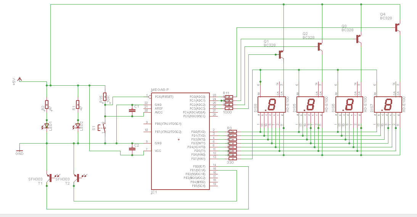Click the +5V supply arrow symbol

19,79
